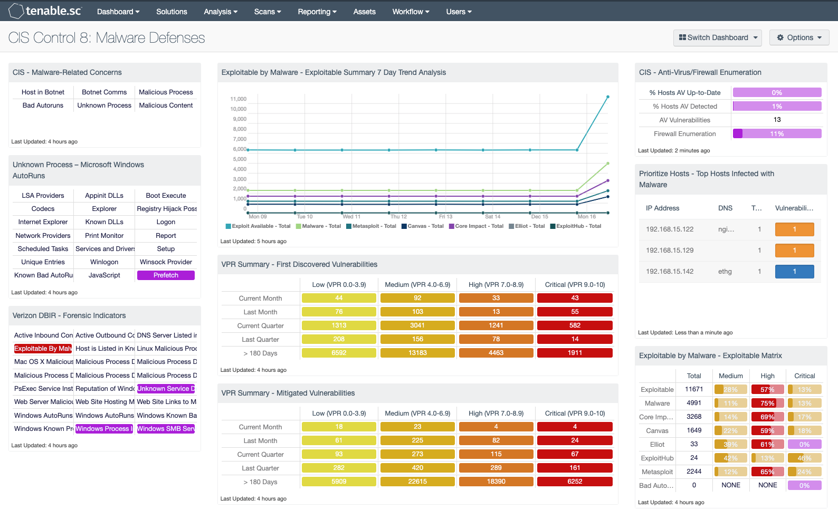
Task: Click Firewall Enumeration 11% progress bar
Action: [x=777, y=134]
